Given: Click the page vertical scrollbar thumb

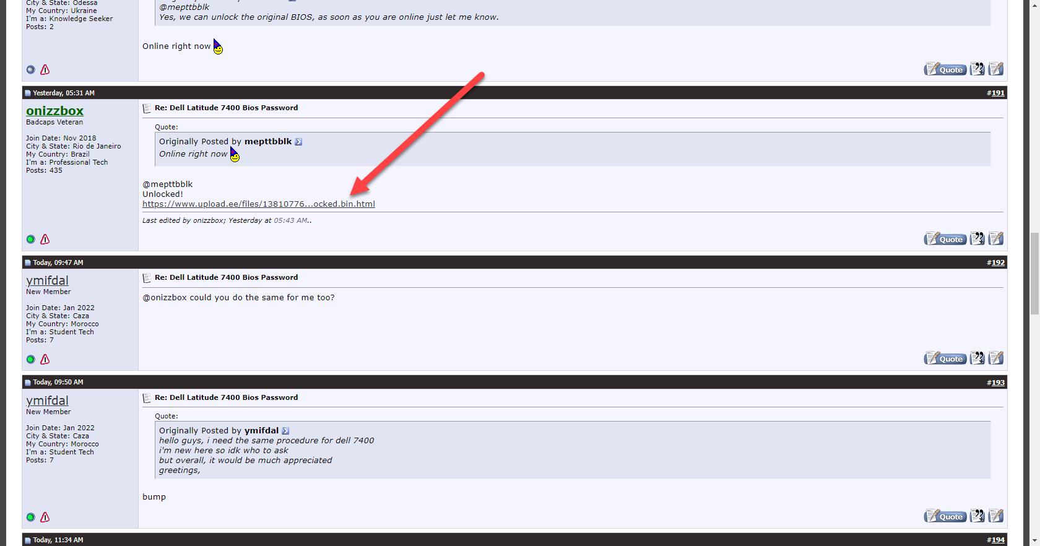Looking at the screenshot, I should point(1034,274).
